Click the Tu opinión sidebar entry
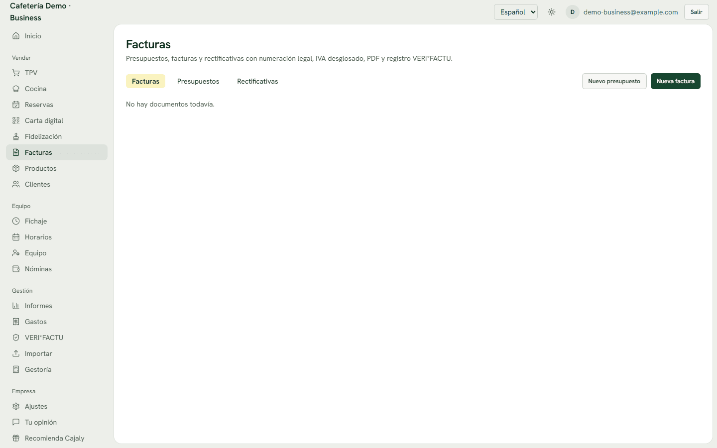Viewport: 717px width, 448px height. tap(57, 422)
